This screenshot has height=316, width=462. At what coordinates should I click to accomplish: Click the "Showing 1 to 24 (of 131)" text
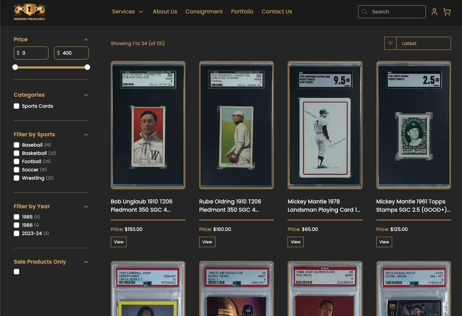(138, 43)
